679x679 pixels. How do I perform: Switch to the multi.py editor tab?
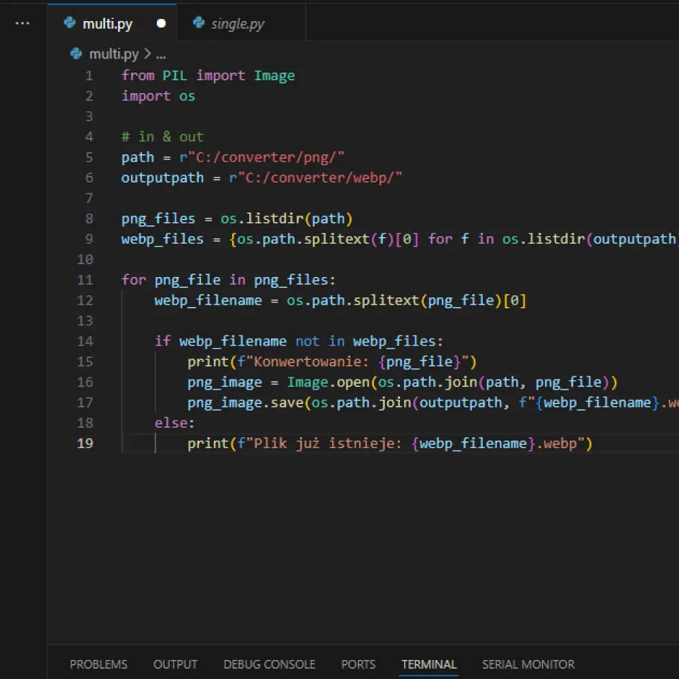pos(112,23)
